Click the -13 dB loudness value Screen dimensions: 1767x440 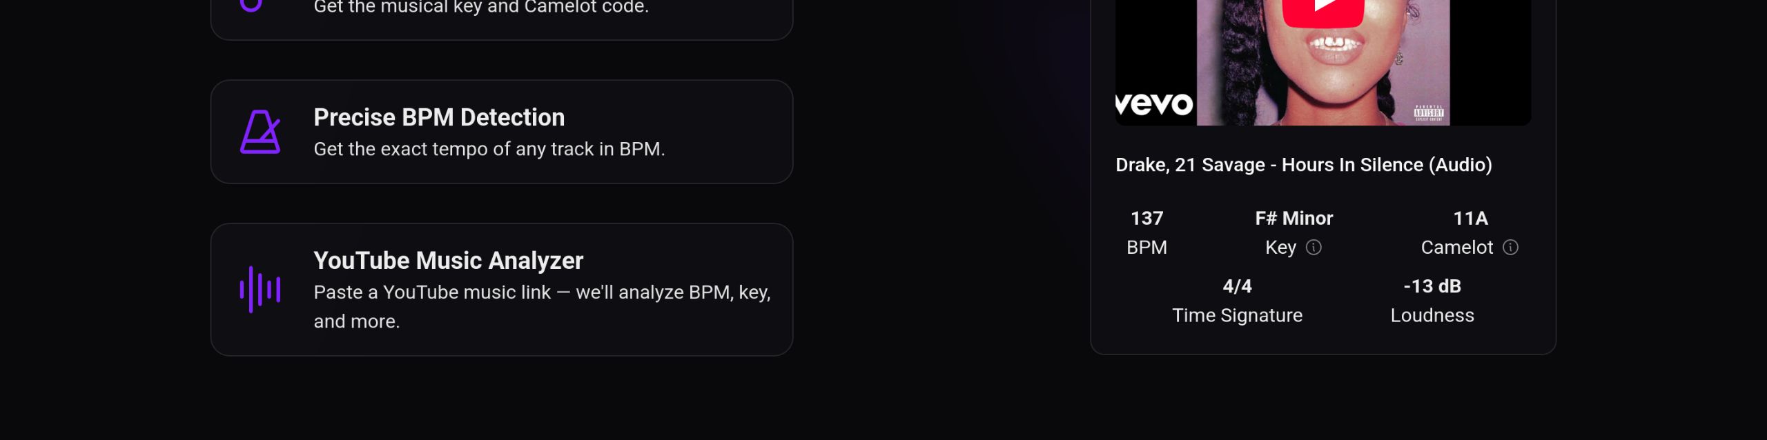click(x=1432, y=286)
